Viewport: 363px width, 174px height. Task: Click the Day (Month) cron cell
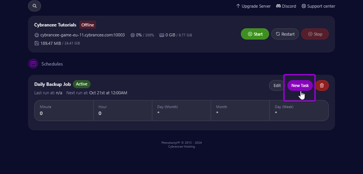(181, 110)
